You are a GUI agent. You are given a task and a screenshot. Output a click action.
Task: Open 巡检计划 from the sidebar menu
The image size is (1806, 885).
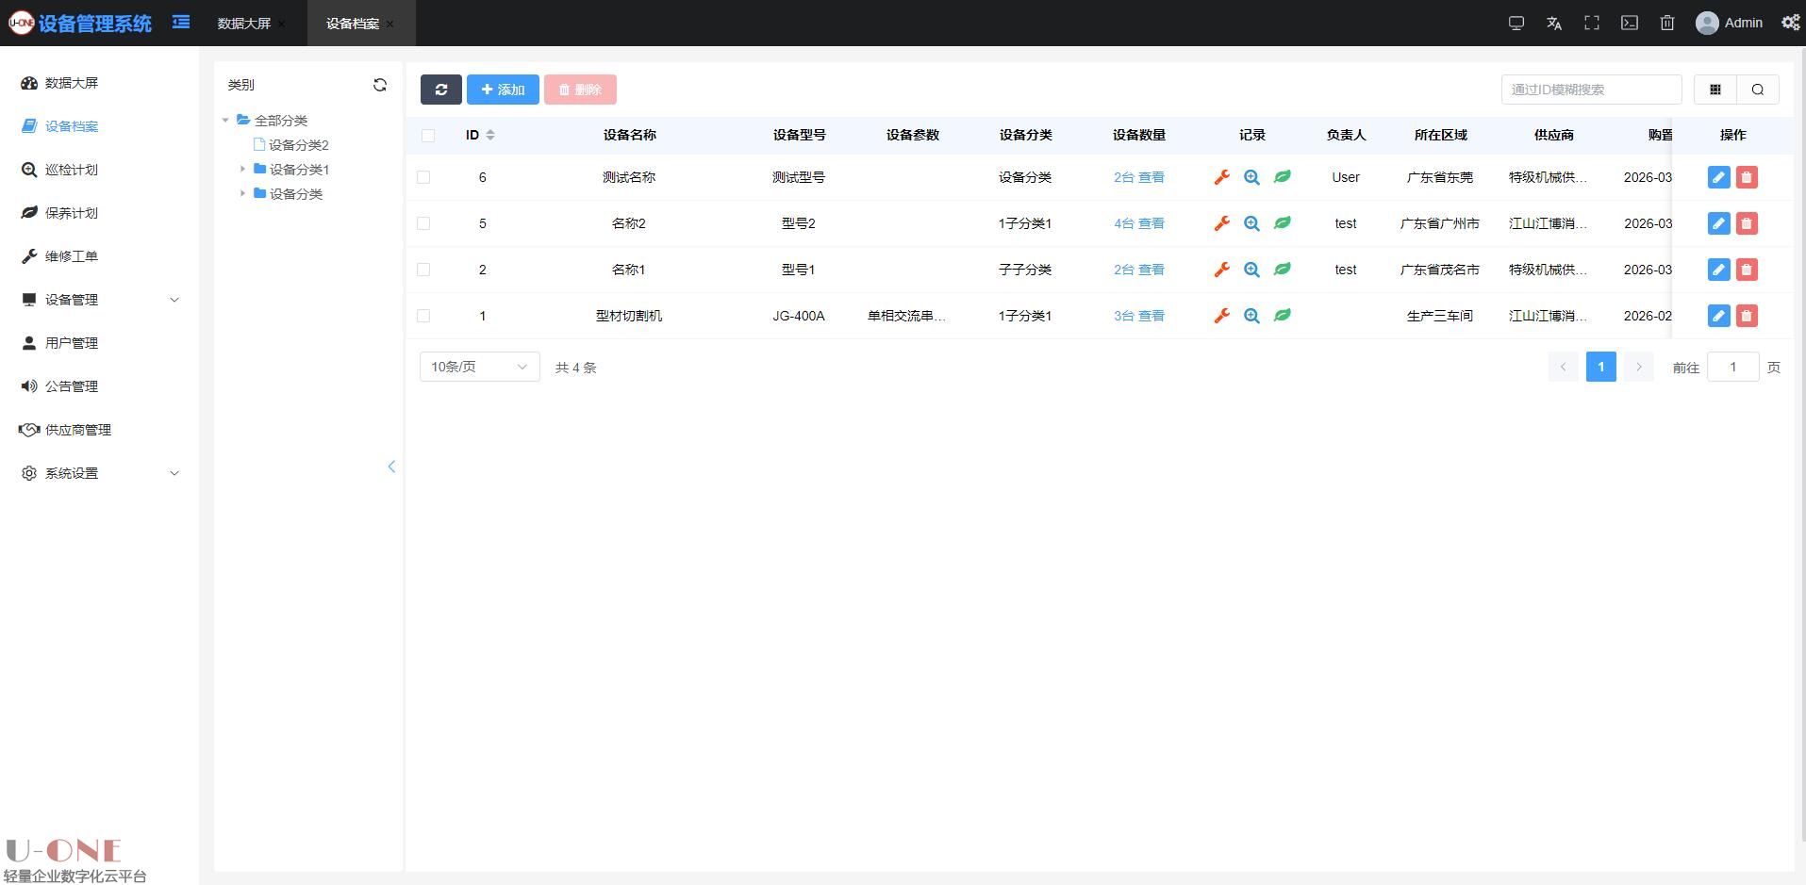point(72,170)
